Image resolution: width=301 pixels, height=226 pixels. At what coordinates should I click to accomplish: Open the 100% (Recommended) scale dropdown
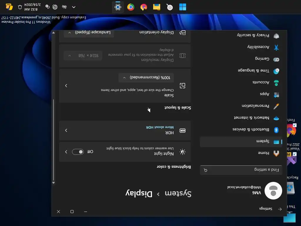[146, 78]
